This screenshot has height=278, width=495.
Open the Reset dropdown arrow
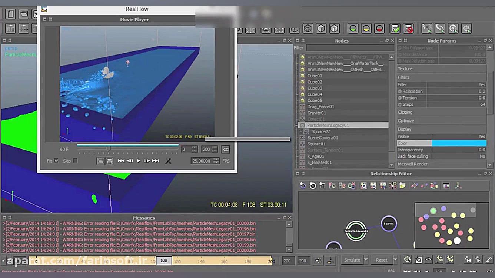[395, 260]
